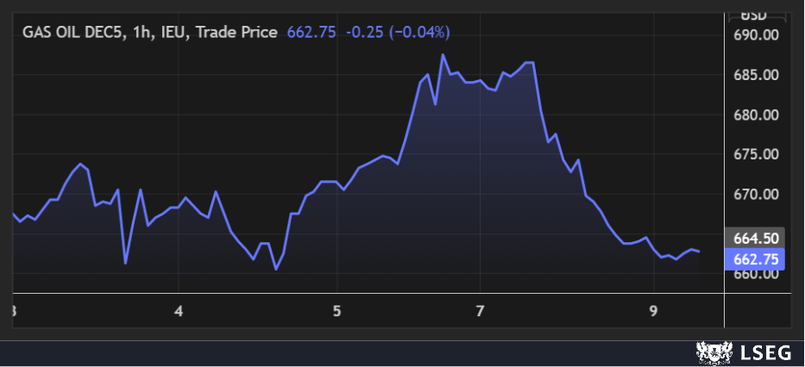Click the LSEG crest logo icon
The image size is (805, 367).
[x=709, y=352]
